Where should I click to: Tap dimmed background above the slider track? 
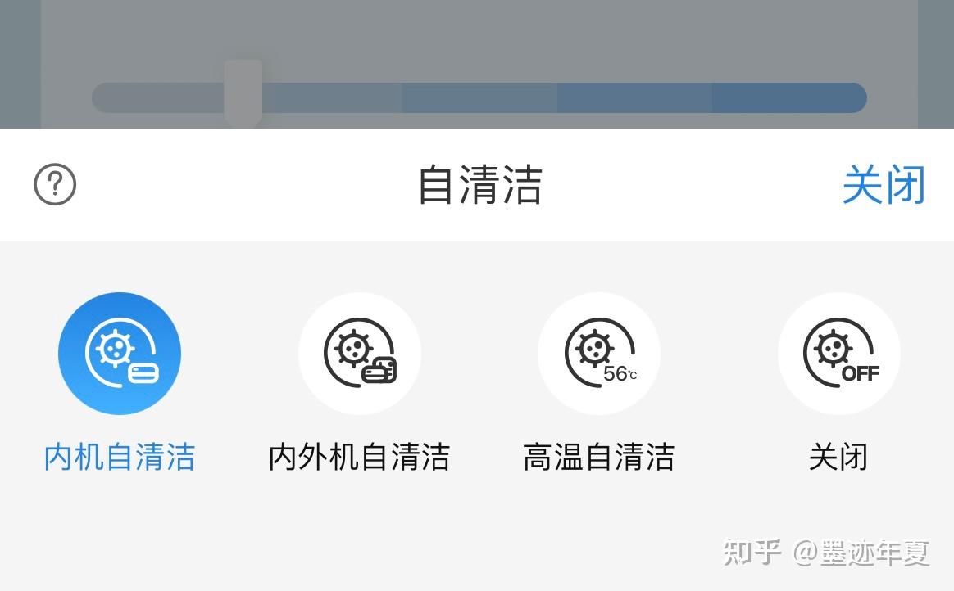[479, 30]
